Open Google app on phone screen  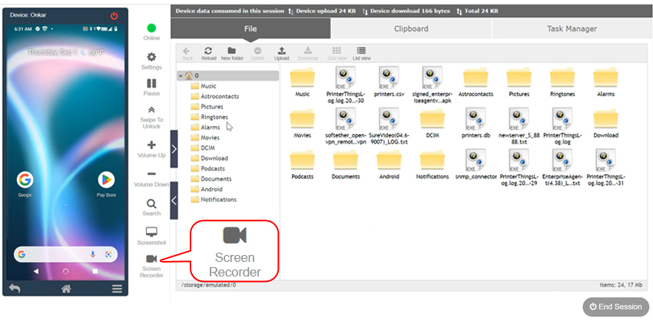[25, 184]
